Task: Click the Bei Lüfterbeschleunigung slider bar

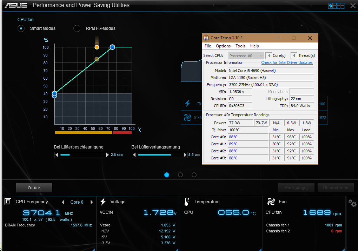Action: pyautogui.click(x=82, y=155)
